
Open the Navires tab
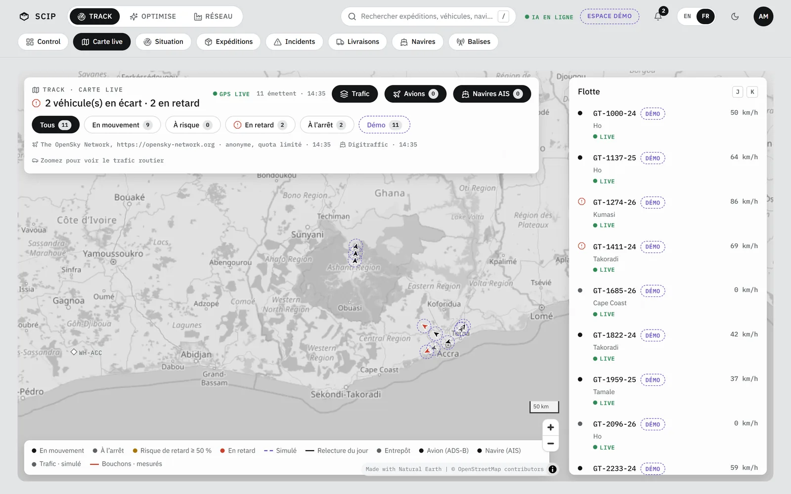418,41
